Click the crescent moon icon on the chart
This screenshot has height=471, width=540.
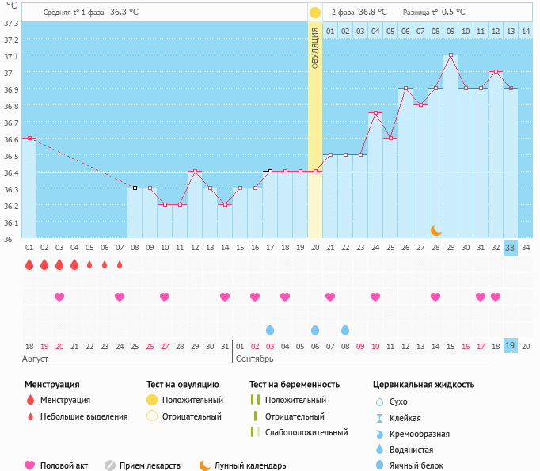tap(435, 230)
